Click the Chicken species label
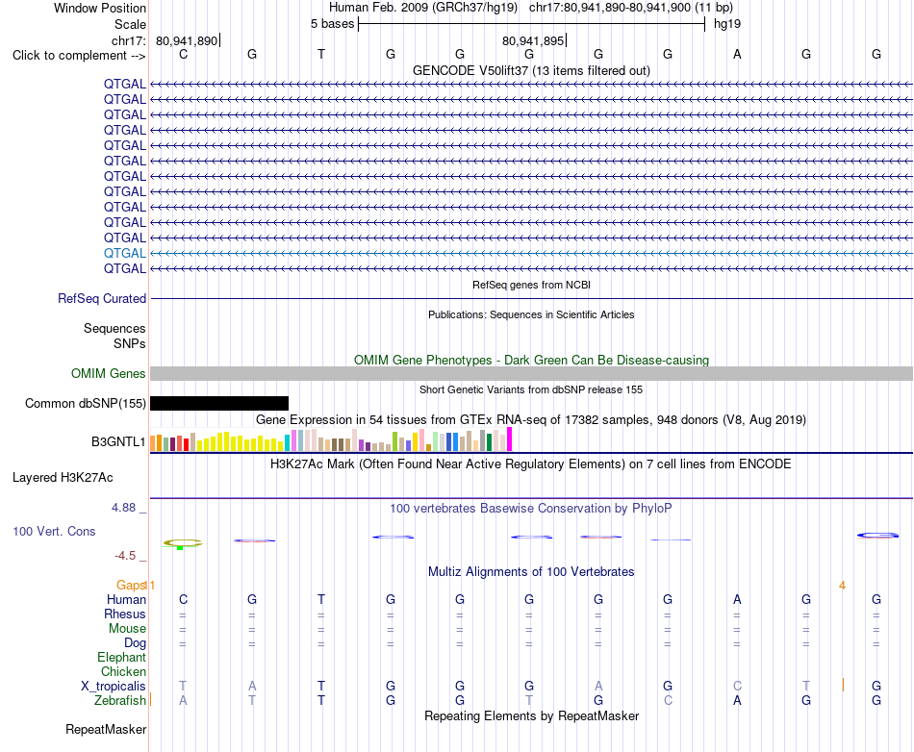This screenshot has height=752, width=914. click(x=123, y=671)
